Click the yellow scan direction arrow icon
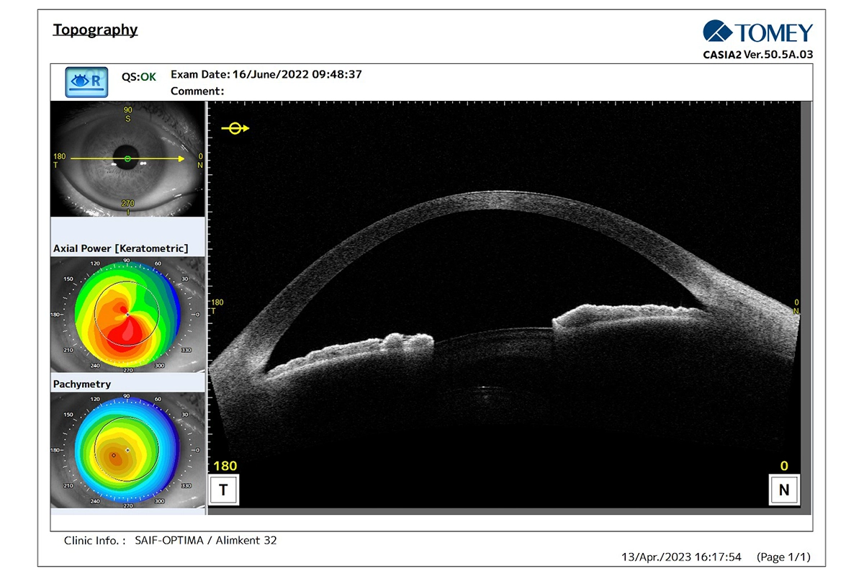Screen dimensions: 864x576 click(235, 128)
